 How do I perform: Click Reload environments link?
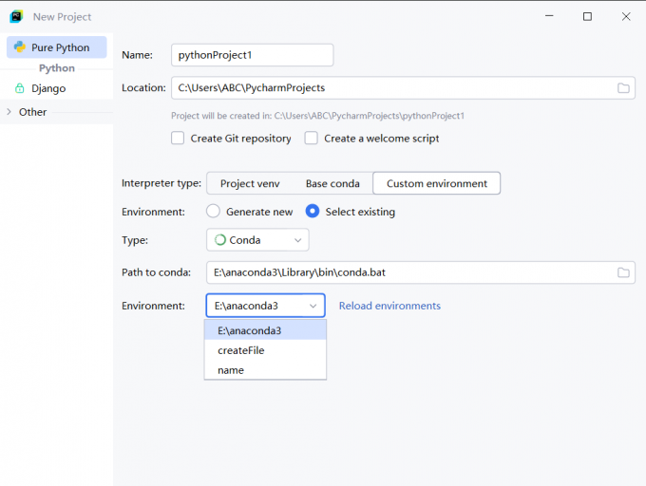point(389,306)
